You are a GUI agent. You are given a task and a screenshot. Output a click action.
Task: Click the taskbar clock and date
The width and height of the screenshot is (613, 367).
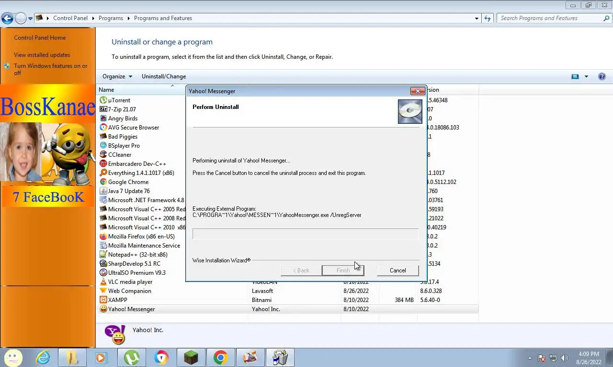[x=589, y=358]
